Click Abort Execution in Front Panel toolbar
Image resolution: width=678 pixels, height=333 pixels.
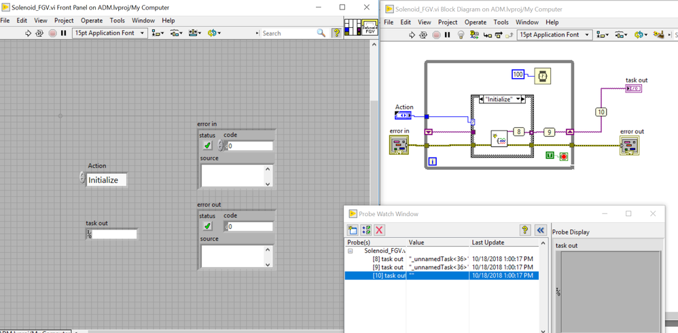[x=52, y=33]
